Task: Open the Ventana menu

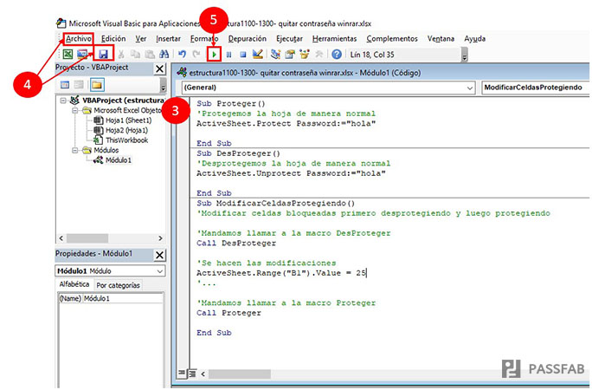Action: 441,38
